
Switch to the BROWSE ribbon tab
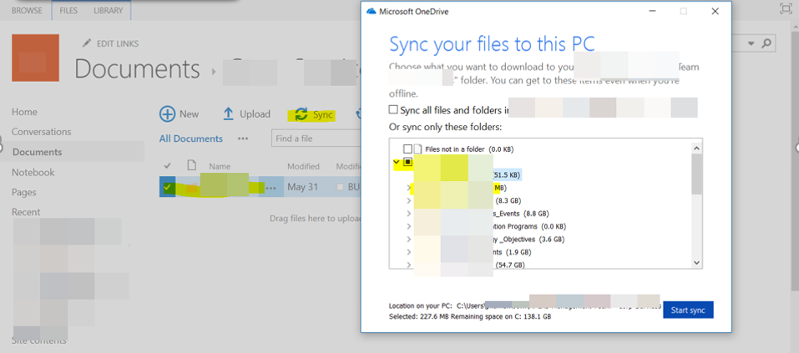click(27, 10)
